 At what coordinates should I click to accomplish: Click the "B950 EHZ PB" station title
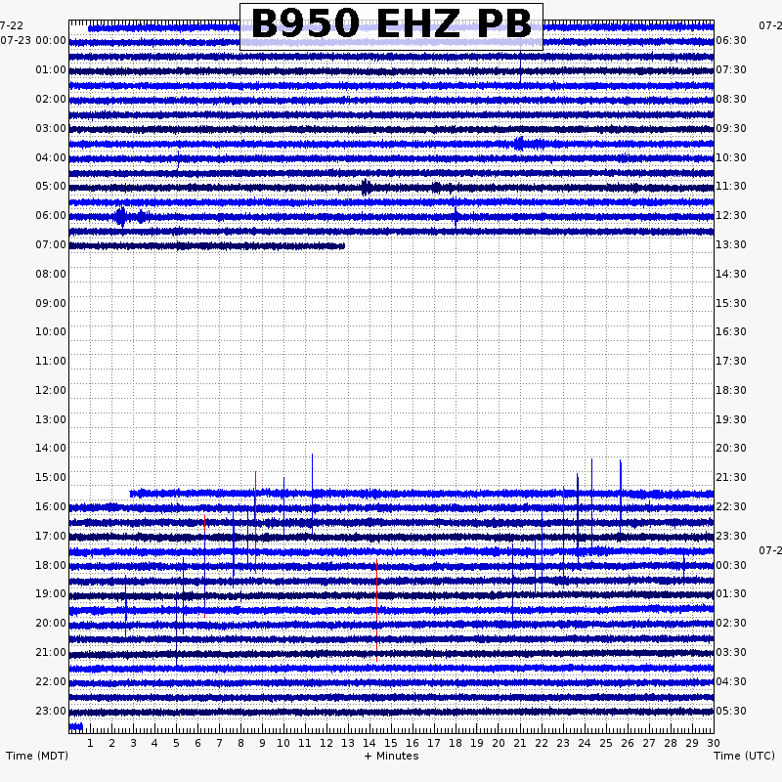click(392, 23)
